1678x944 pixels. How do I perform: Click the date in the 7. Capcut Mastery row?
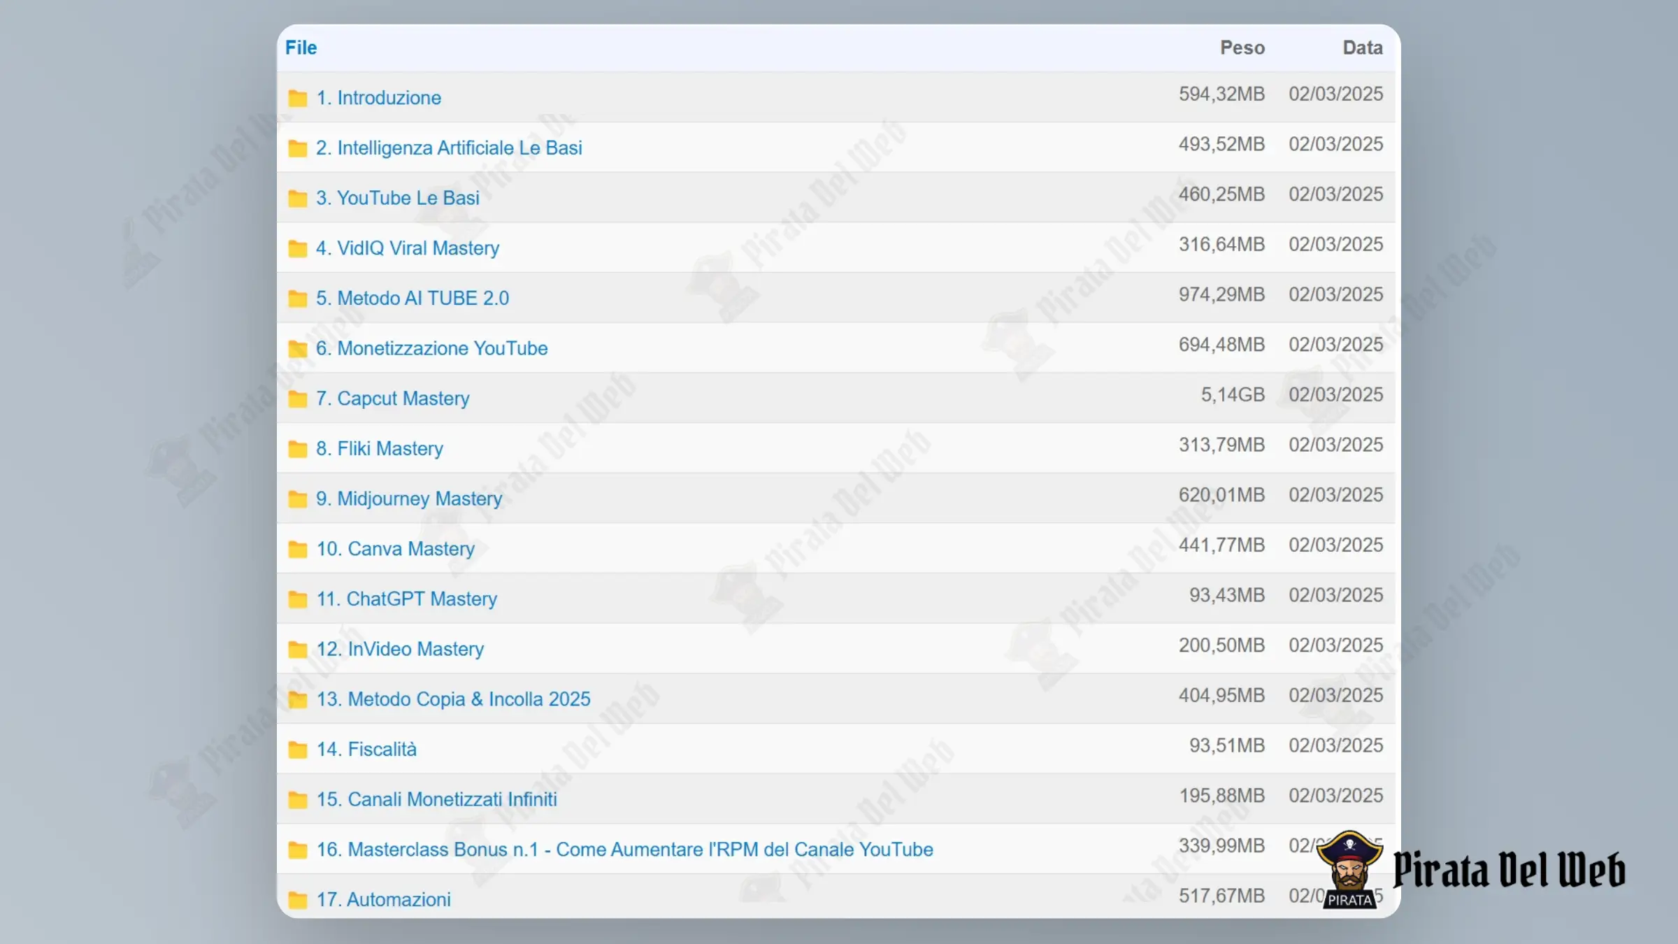pyautogui.click(x=1336, y=394)
